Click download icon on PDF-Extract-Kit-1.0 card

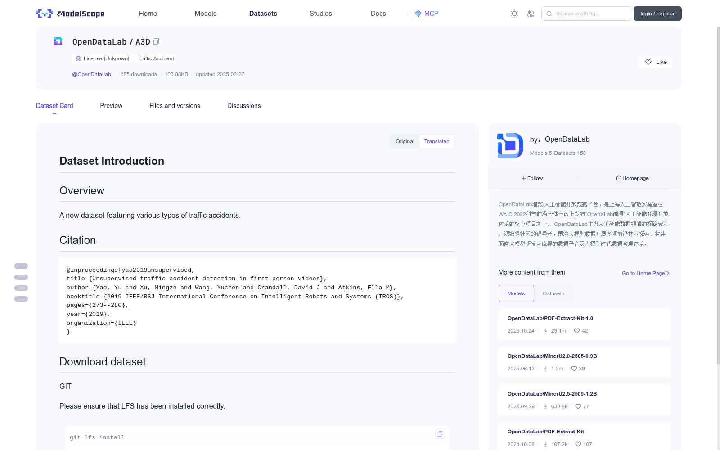click(546, 331)
